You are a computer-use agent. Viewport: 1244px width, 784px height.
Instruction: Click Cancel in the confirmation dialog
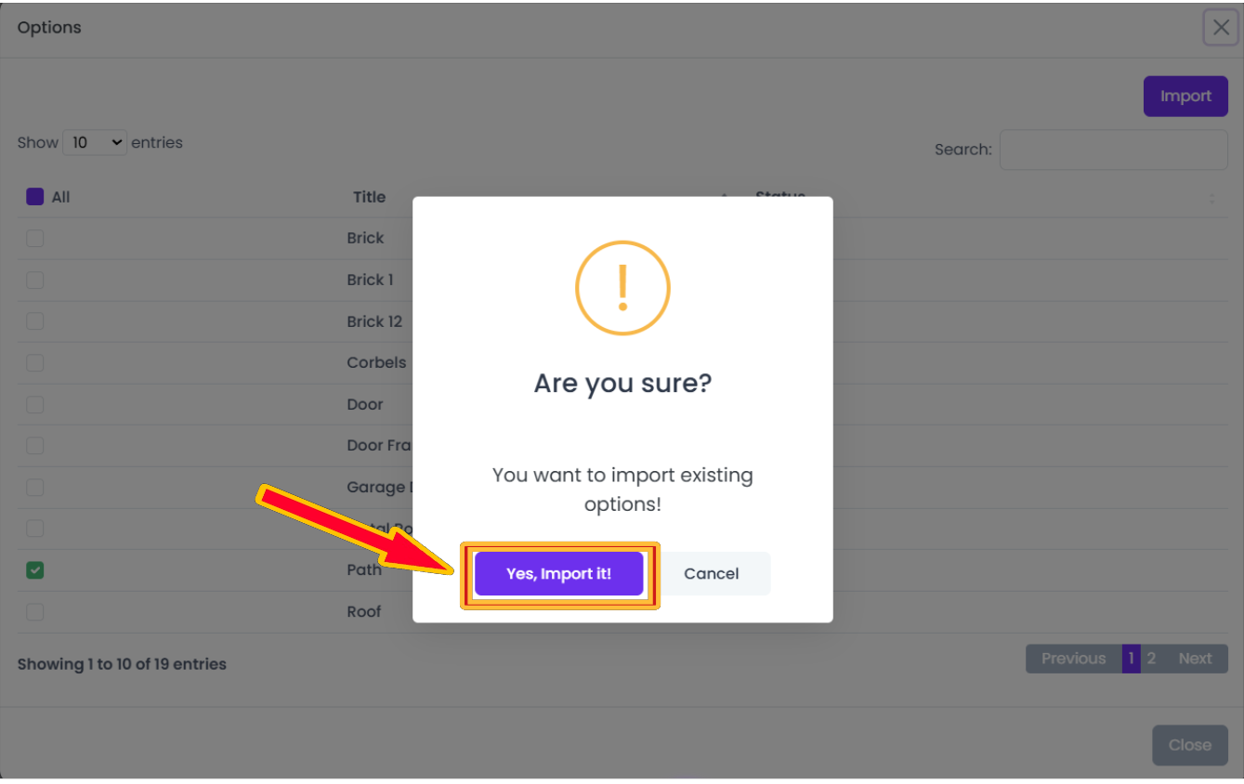(712, 574)
